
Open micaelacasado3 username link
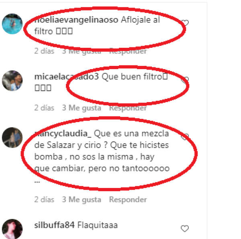pos(67,77)
